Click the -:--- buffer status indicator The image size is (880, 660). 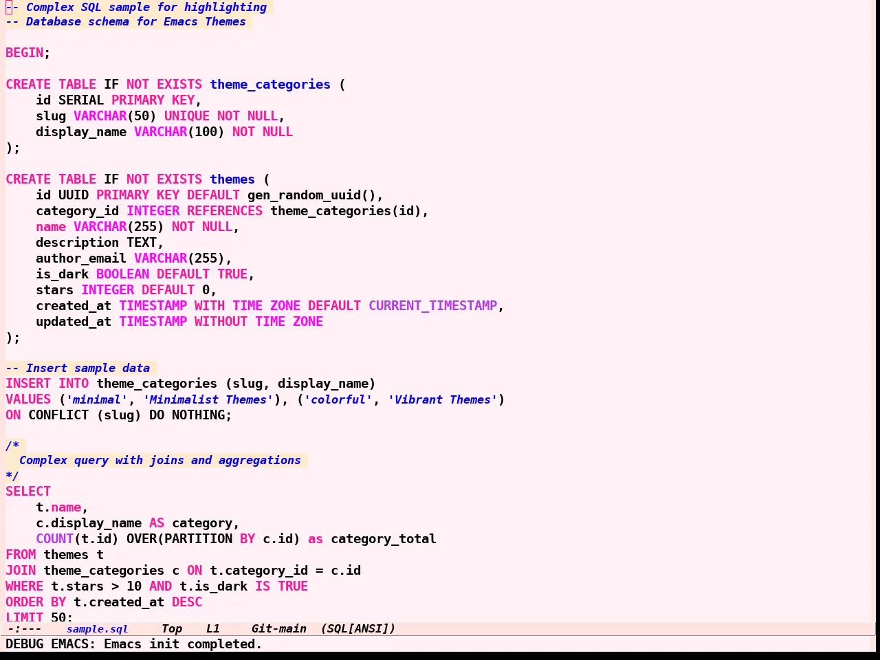[25, 628]
